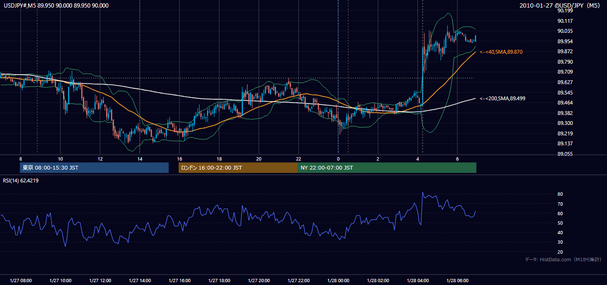
Task: Click the 1/27 18:00 time axis label
Action: 219,281
